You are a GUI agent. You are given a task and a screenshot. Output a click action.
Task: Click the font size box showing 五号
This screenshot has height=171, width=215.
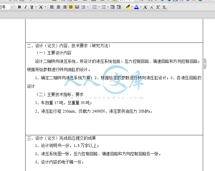tap(5, 7)
